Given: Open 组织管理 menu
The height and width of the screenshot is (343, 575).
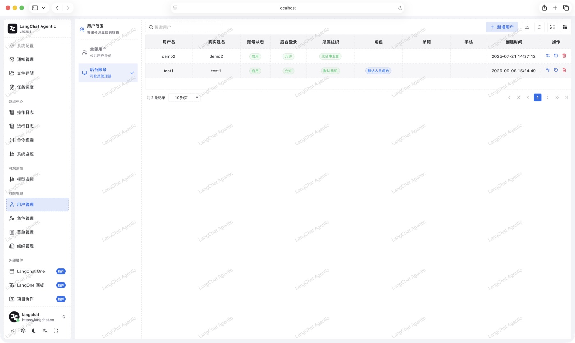Looking at the screenshot, I should (x=37, y=246).
